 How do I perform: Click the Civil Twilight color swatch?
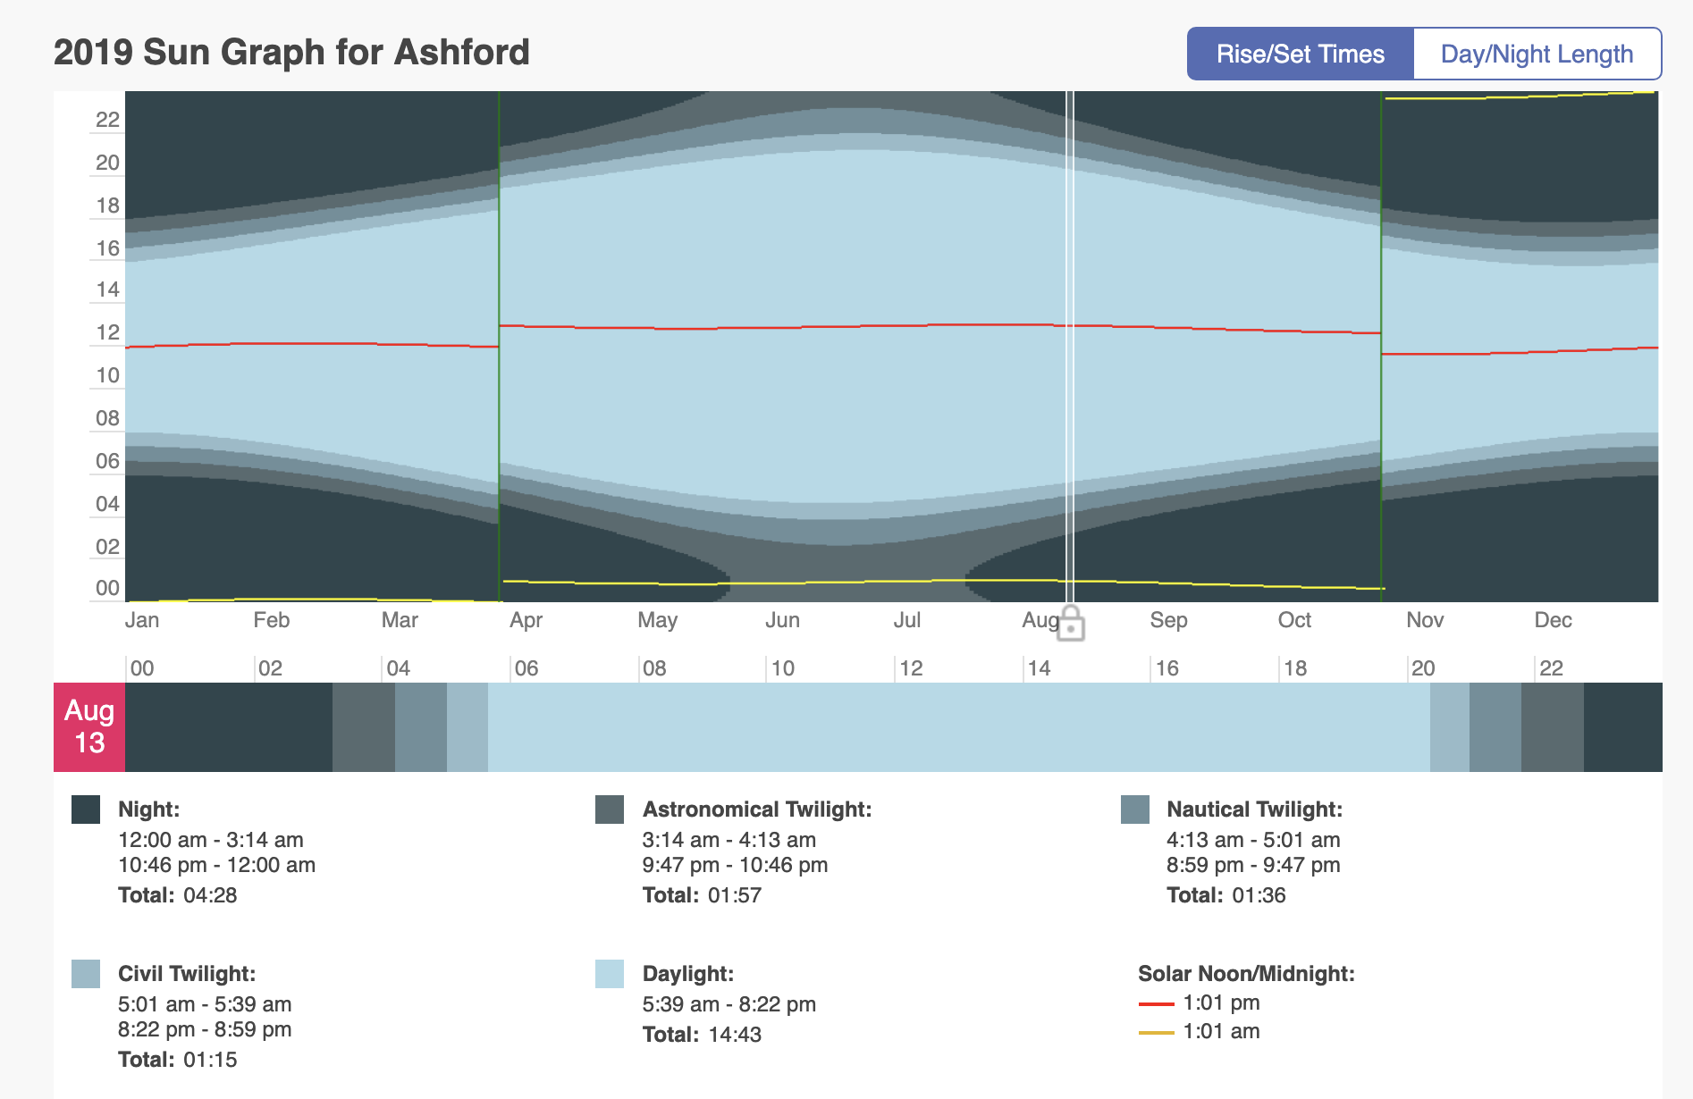[86, 974]
